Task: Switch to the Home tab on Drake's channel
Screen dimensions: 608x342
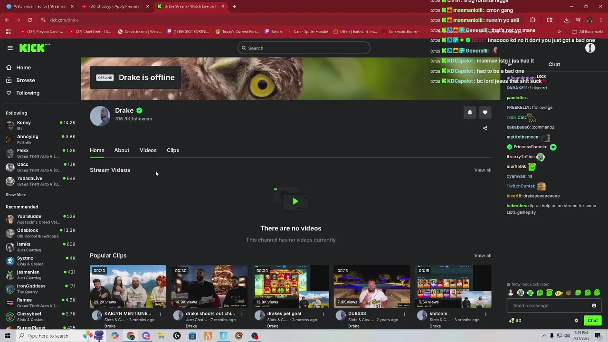Action: pyautogui.click(x=97, y=150)
